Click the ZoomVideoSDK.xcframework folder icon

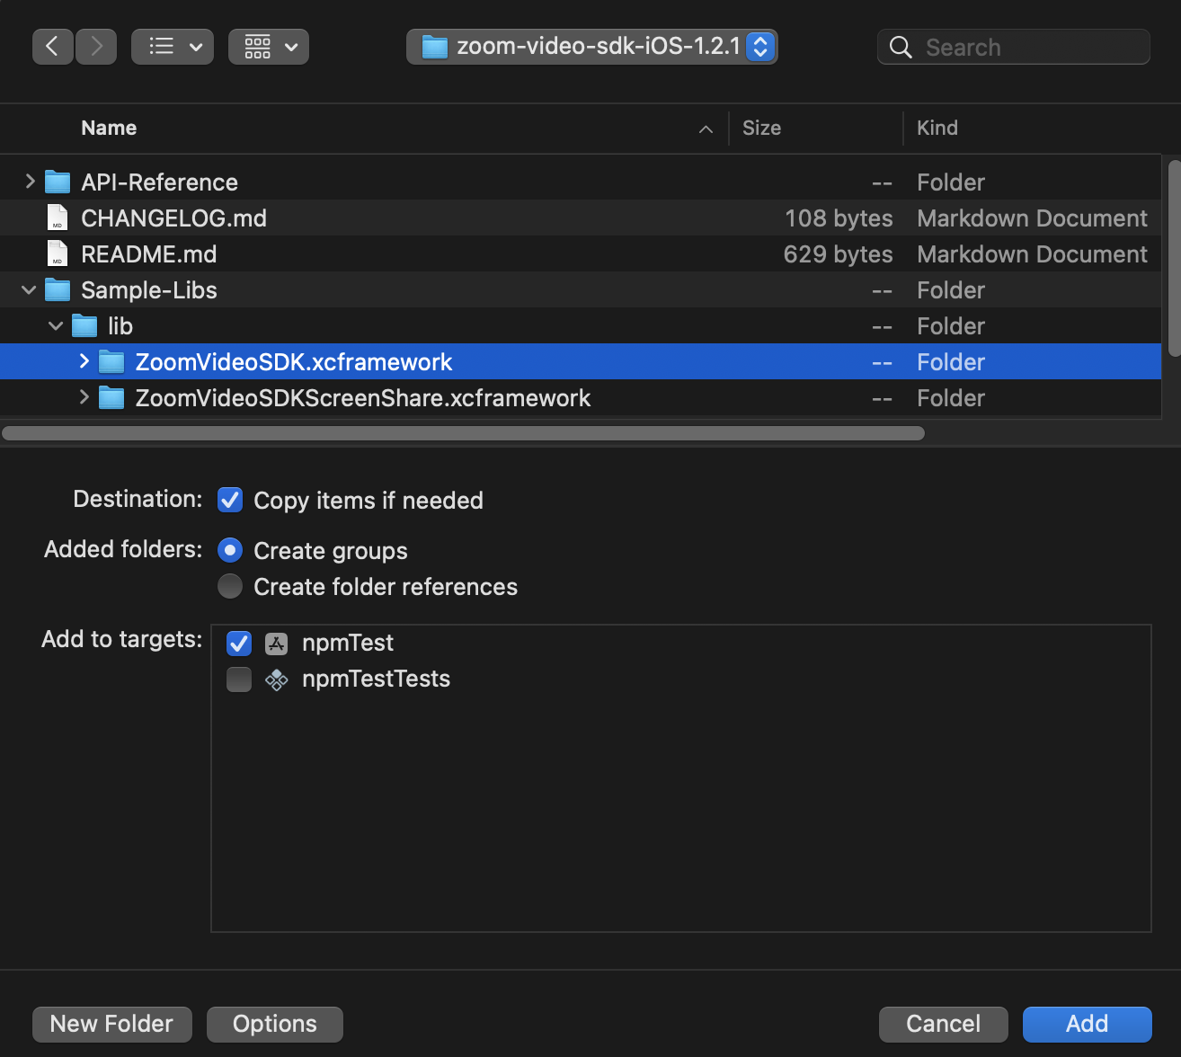point(111,361)
